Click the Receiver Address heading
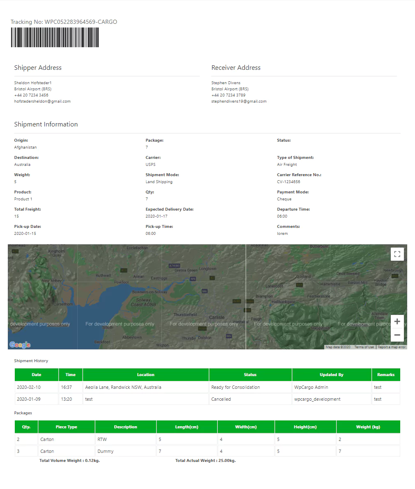 (236, 68)
